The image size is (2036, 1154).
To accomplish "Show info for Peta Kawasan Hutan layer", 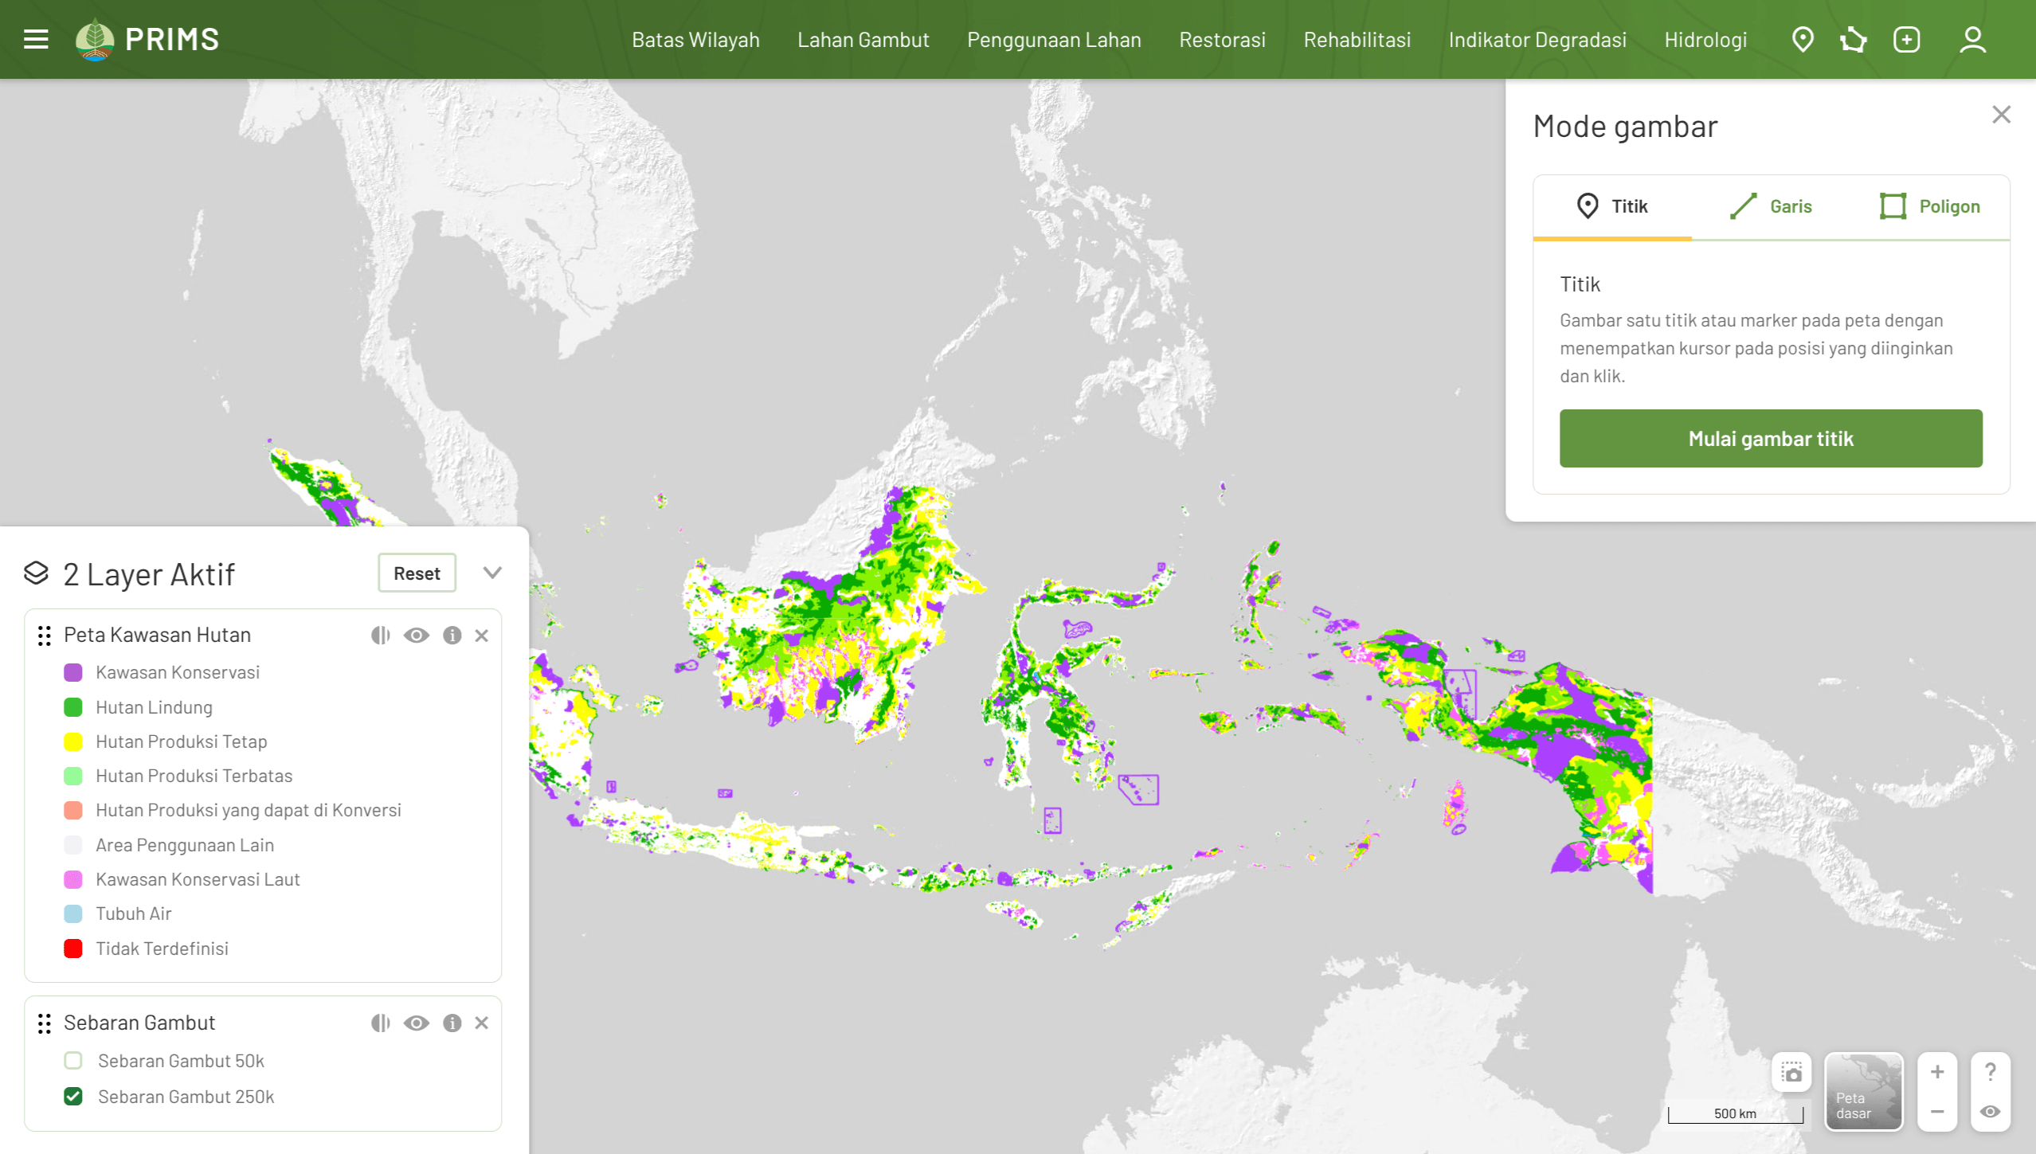I will (x=452, y=635).
